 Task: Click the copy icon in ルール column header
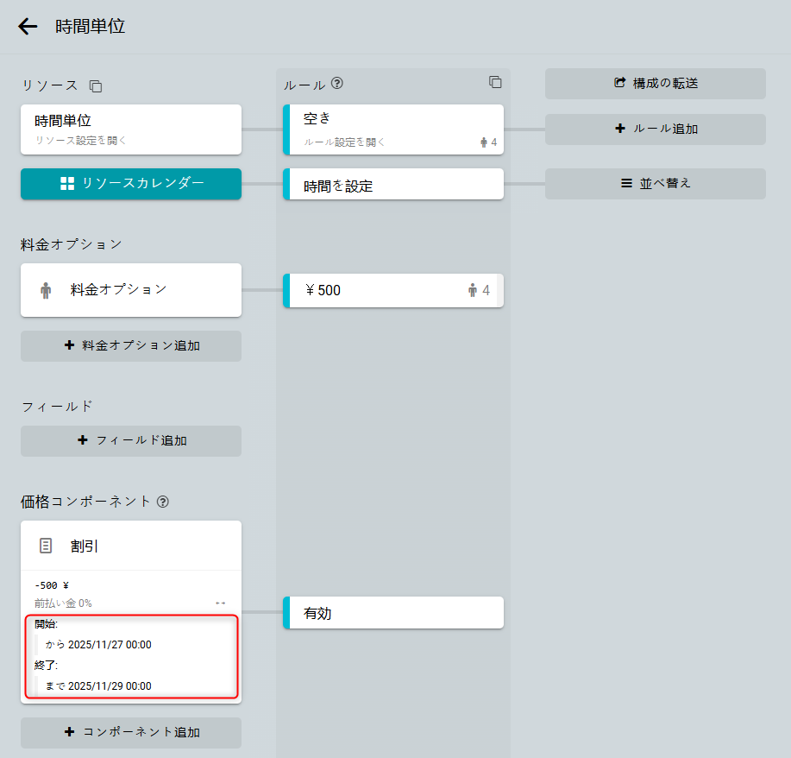495,82
